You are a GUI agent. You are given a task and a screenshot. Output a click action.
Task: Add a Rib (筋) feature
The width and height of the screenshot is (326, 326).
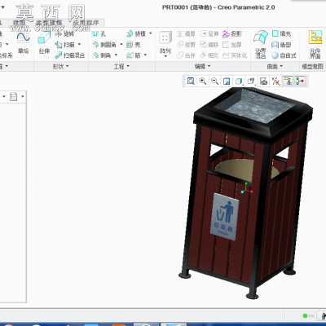(134, 55)
